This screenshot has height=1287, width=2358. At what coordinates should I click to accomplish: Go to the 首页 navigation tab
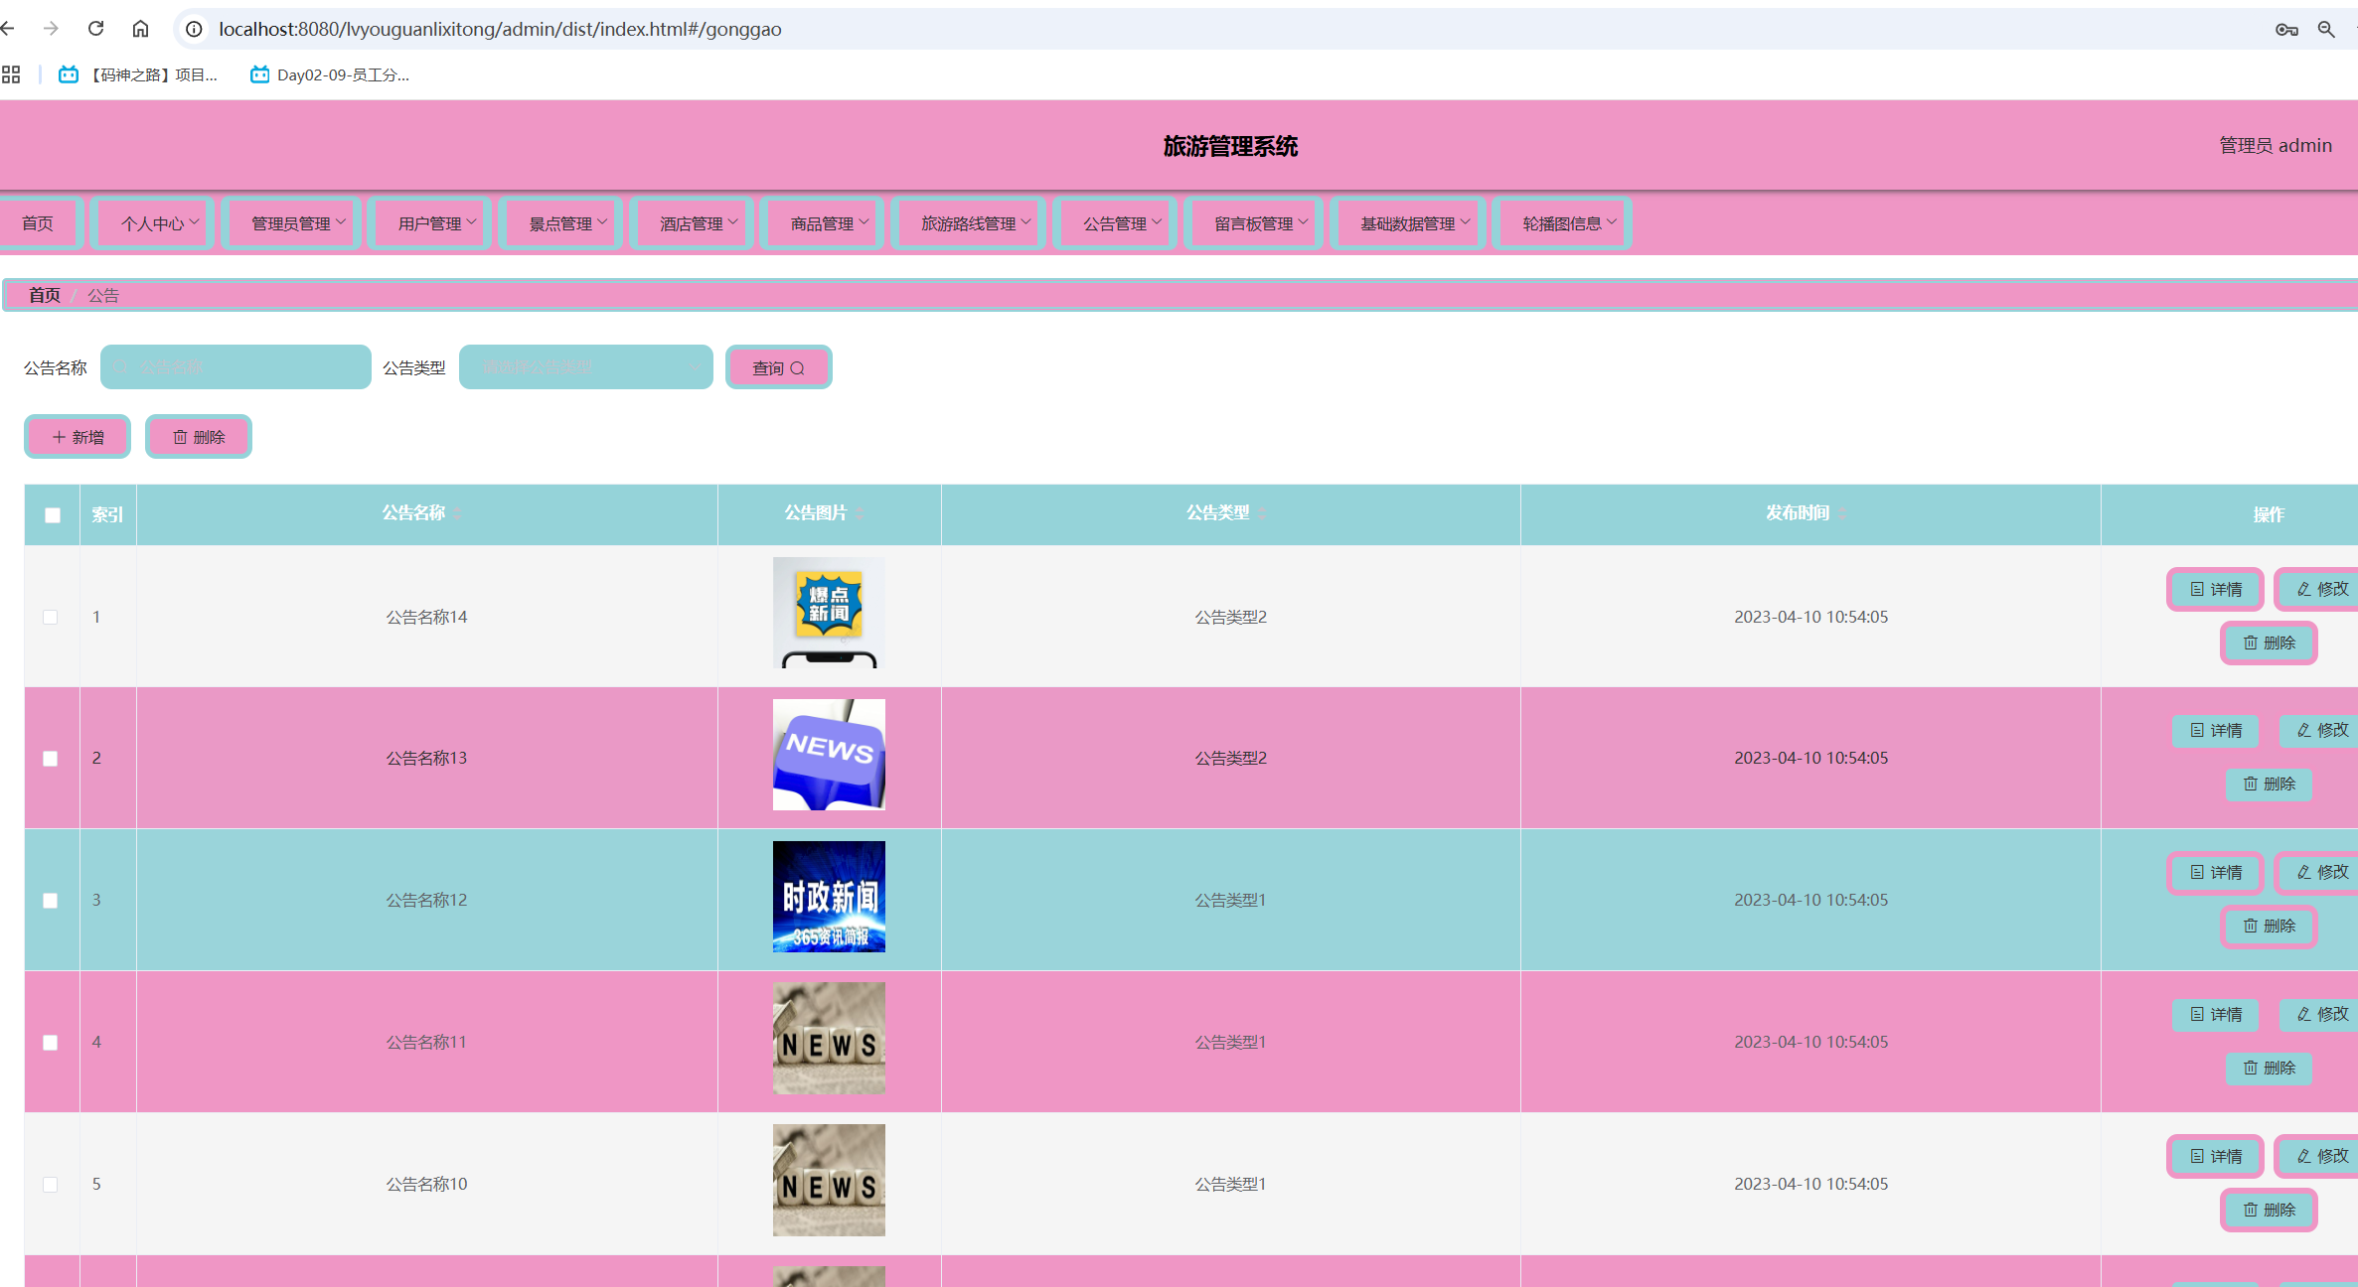point(38,223)
